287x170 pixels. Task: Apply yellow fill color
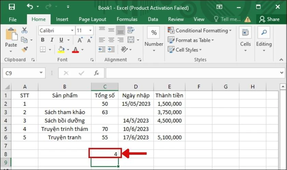coord(61,49)
